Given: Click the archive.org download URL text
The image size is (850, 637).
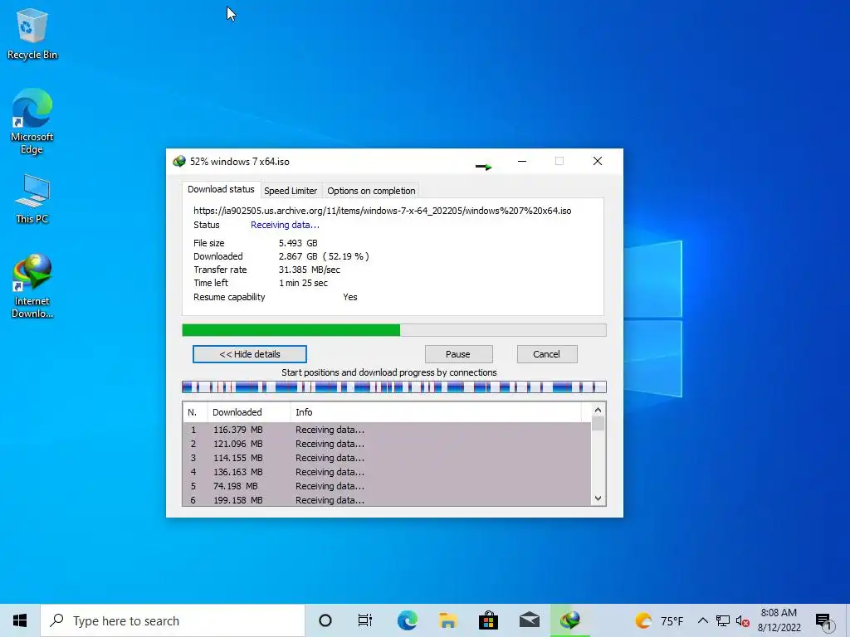Looking at the screenshot, I should pos(382,211).
